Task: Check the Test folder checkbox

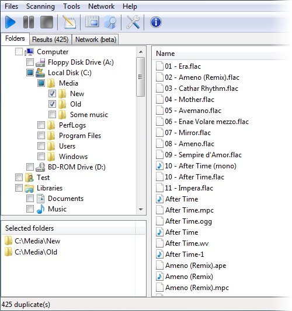Action: tap(19, 177)
